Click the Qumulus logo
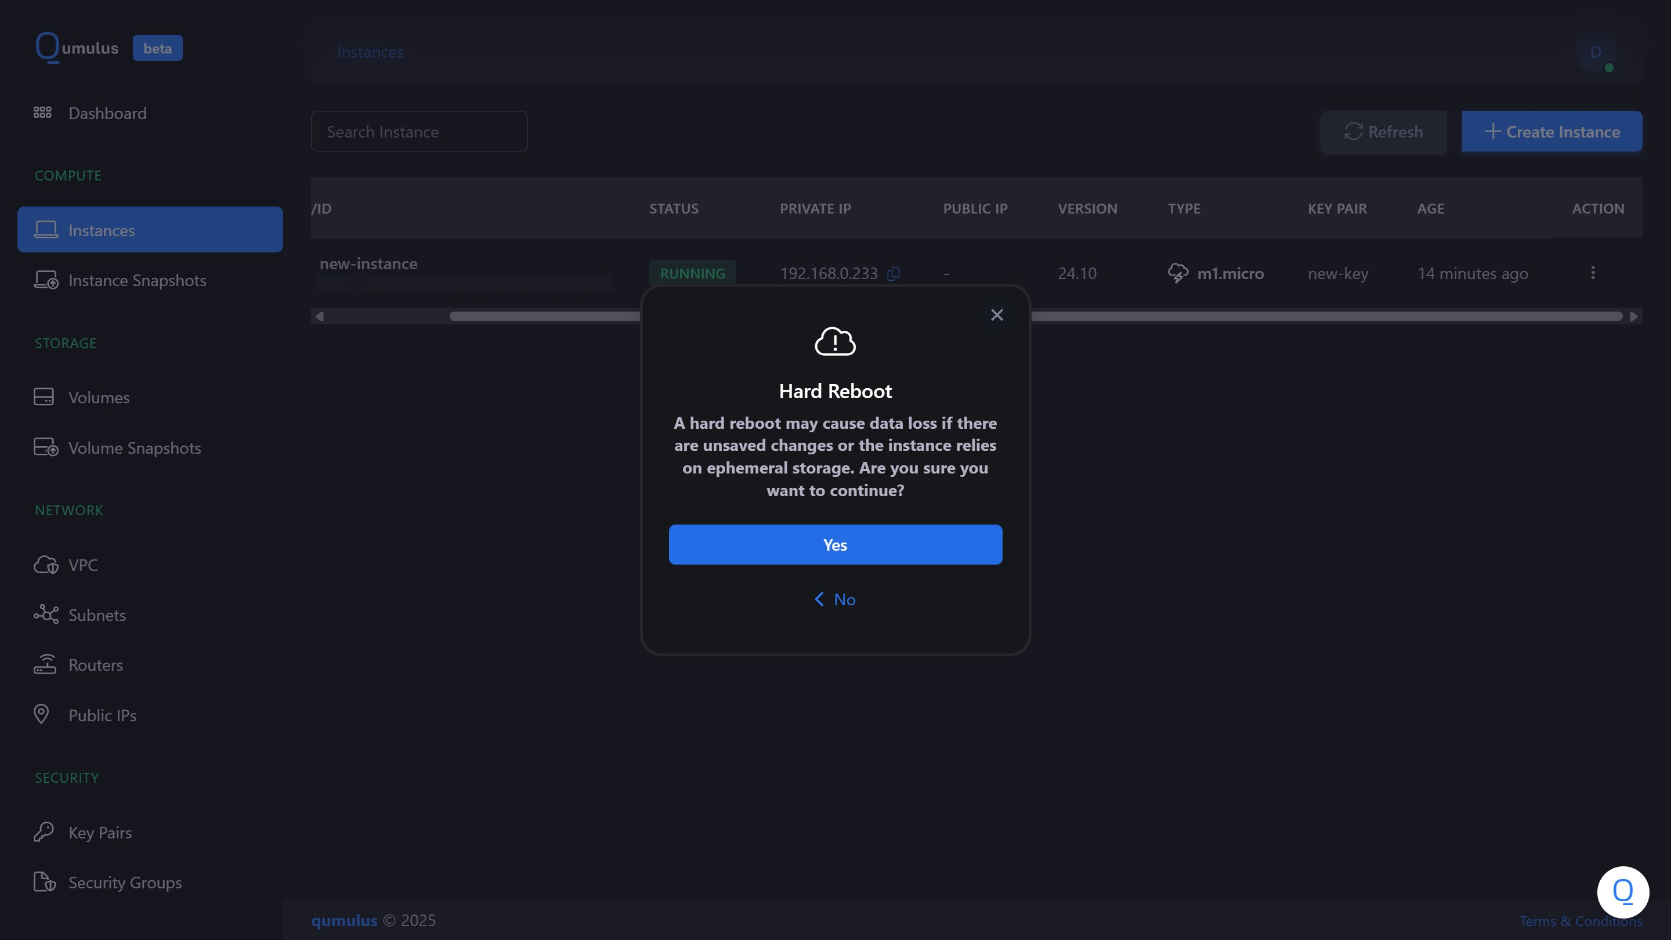Screen dimensions: 1671x940 77,48
